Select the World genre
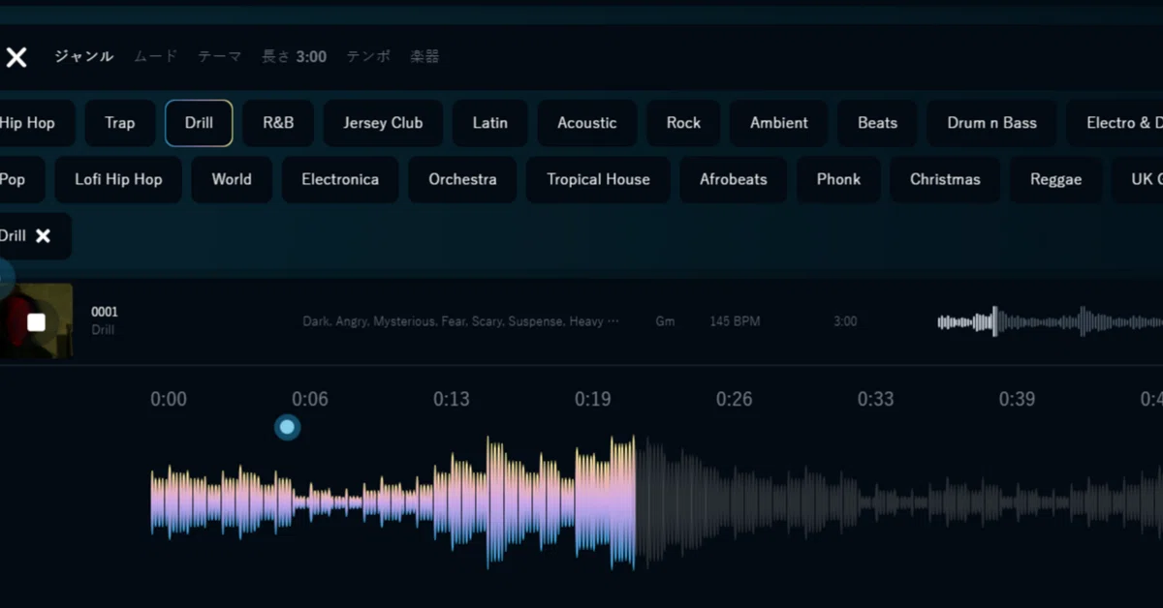This screenshot has width=1163, height=608. [232, 179]
